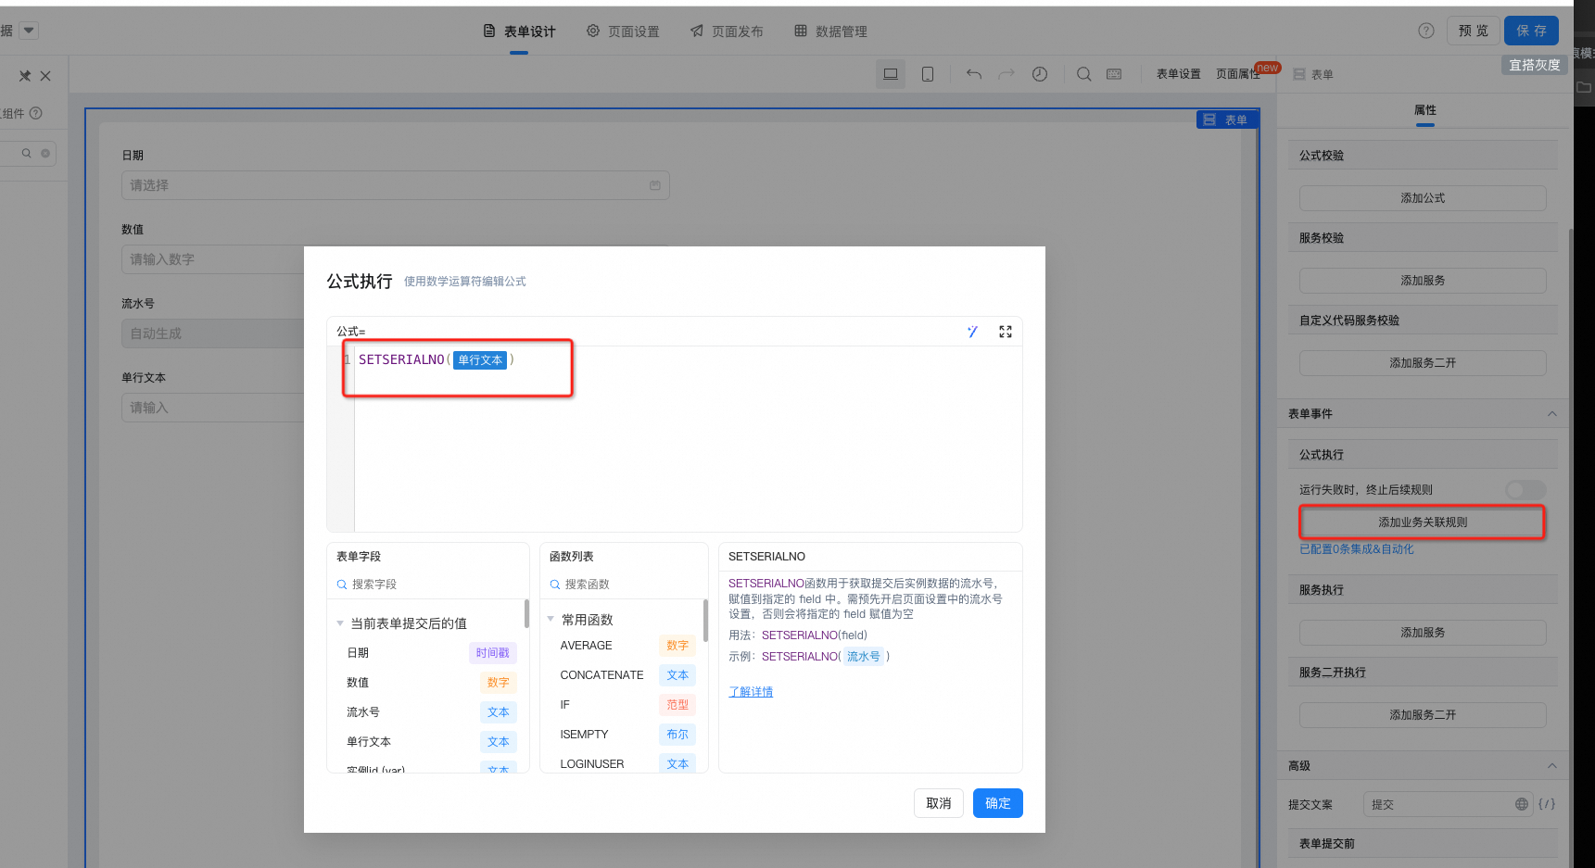
Task: Open 了解详情 link
Action: click(751, 692)
